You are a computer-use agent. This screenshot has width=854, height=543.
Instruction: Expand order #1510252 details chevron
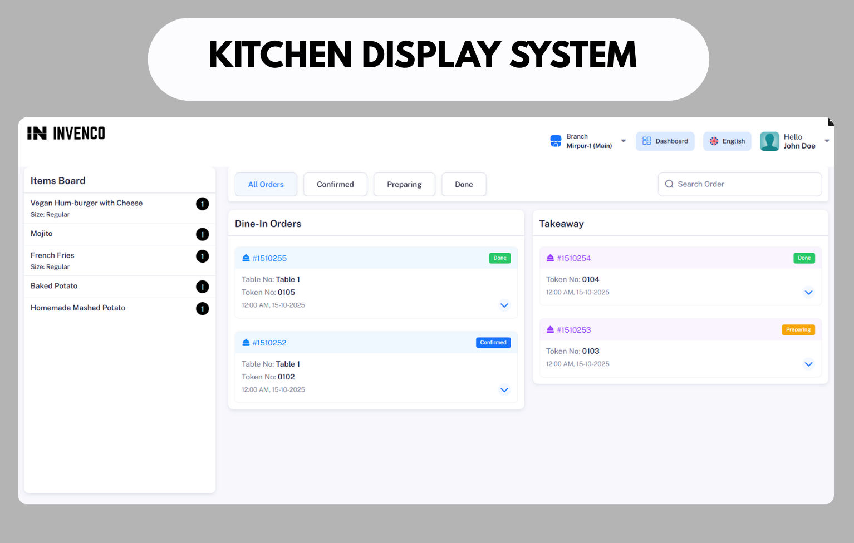click(x=504, y=390)
